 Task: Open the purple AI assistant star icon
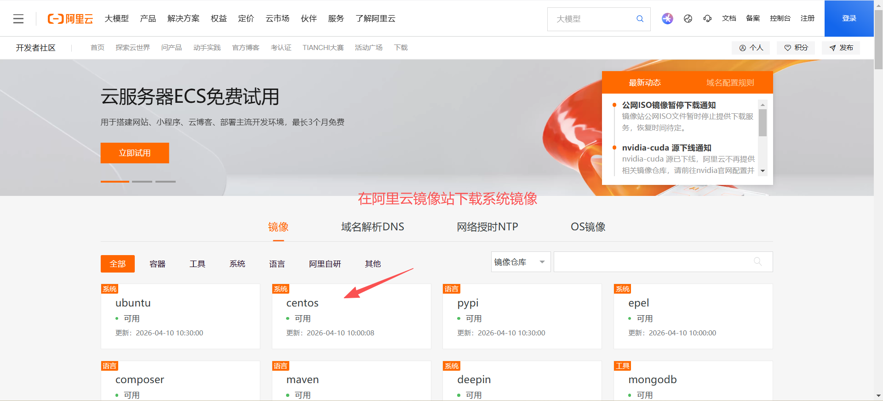click(667, 18)
